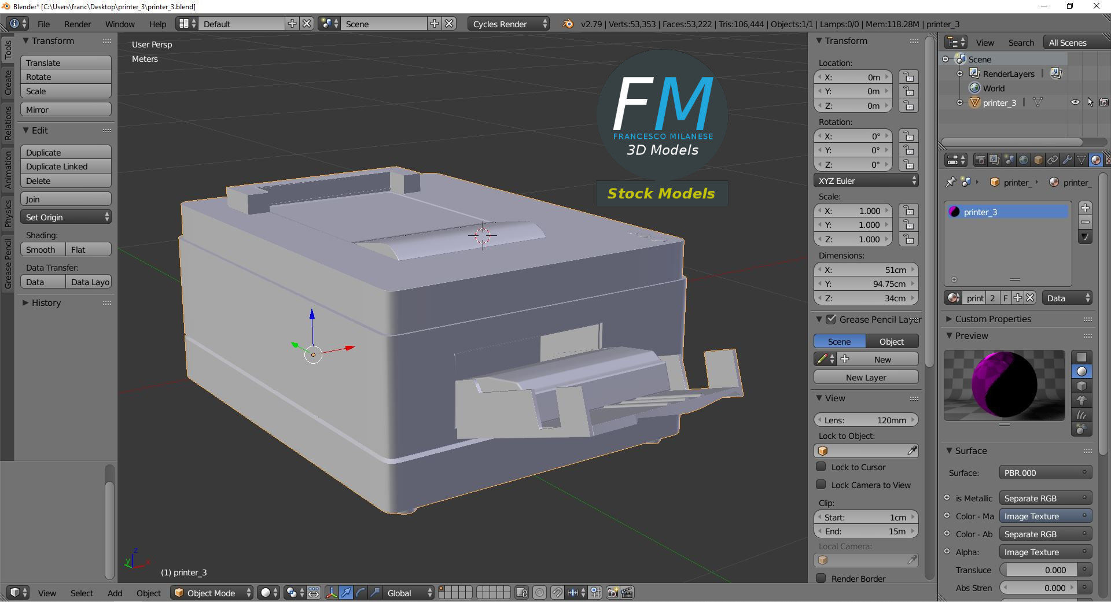This screenshot has width=1111, height=602.
Task: Select cube preview shape for material preview
Action: [x=1081, y=386]
